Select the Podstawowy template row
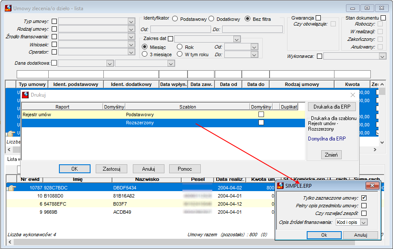Screen dimensions: 393x249 [164, 114]
